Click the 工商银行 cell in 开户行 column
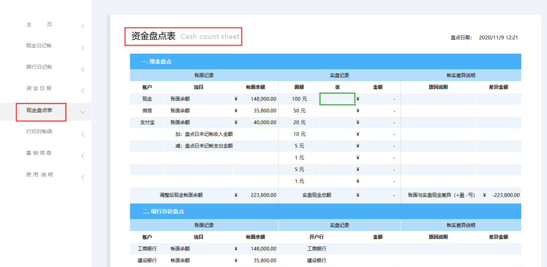Viewport: 547px width, 267px height. click(x=317, y=249)
